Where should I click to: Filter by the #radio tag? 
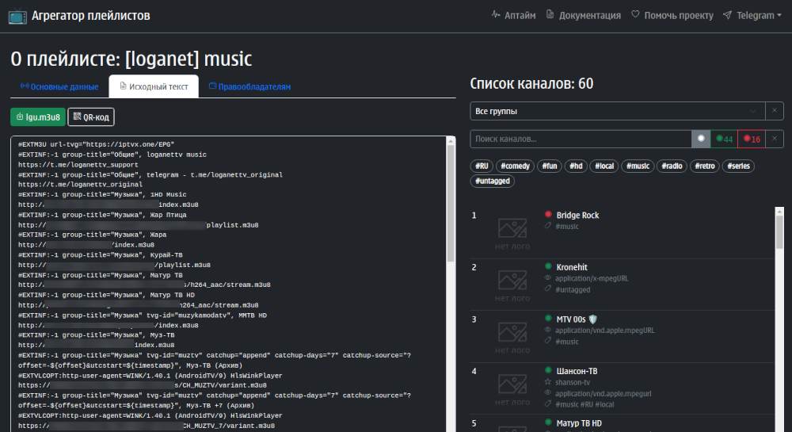point(672,166)
